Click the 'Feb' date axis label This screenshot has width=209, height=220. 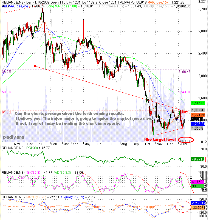(x=54, y=144)
